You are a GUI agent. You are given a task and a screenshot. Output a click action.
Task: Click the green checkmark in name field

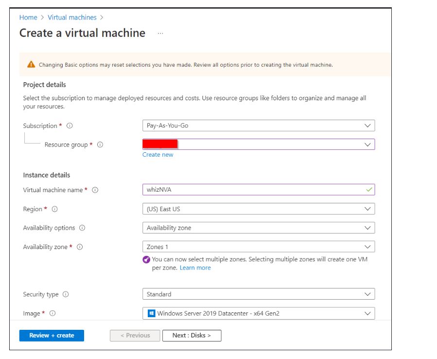[x=369, y=190]
